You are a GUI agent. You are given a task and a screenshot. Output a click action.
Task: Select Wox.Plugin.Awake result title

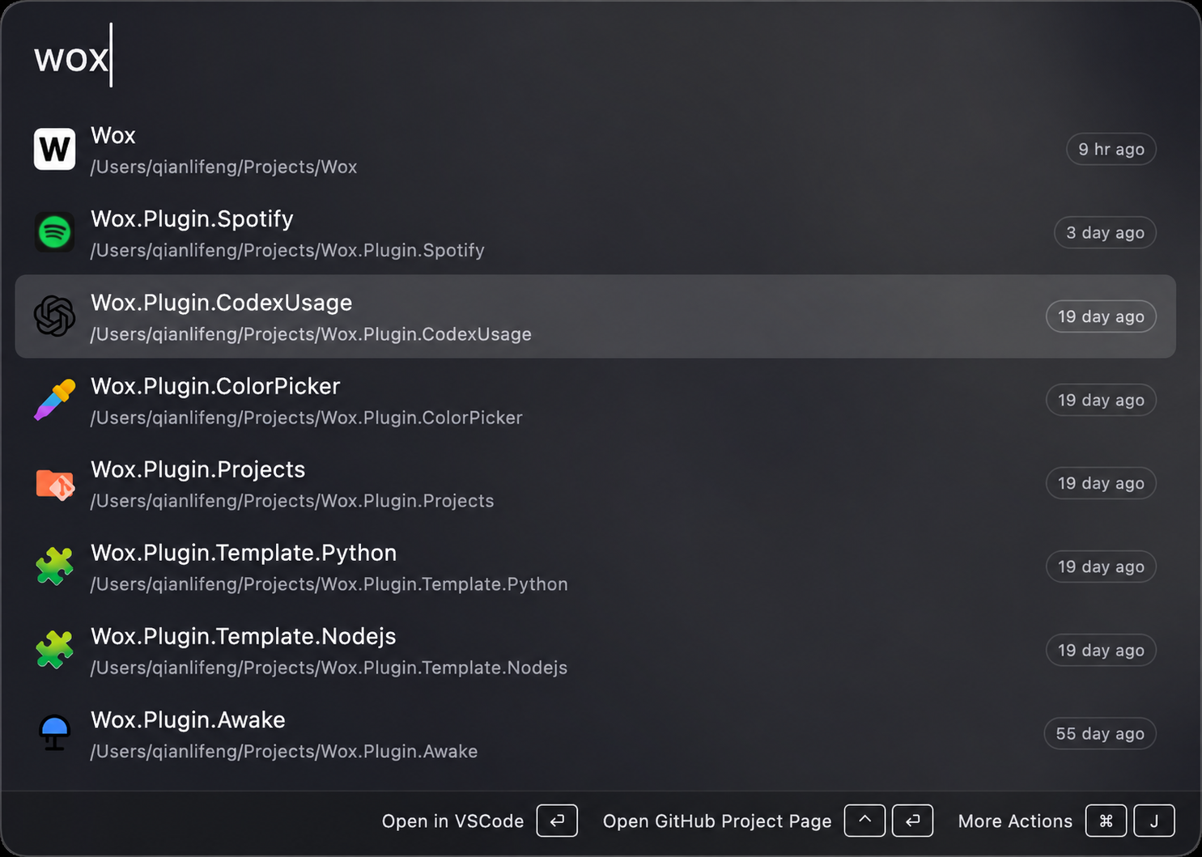(x=188, y=719)
